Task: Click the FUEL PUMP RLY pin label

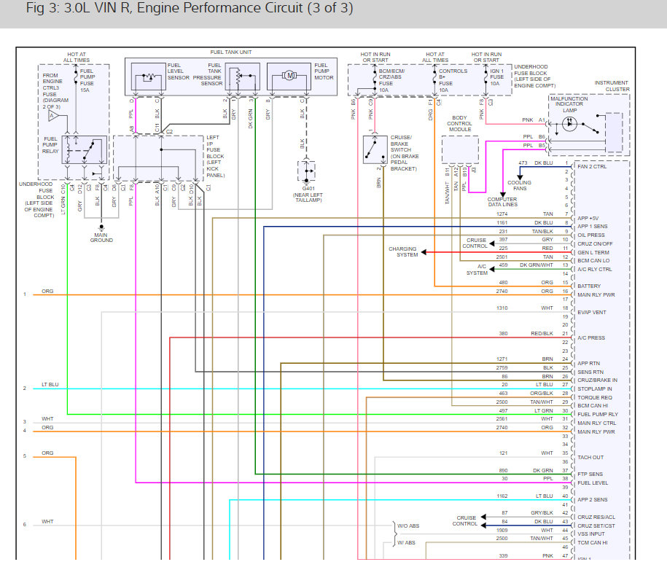Action: point(598,414)
